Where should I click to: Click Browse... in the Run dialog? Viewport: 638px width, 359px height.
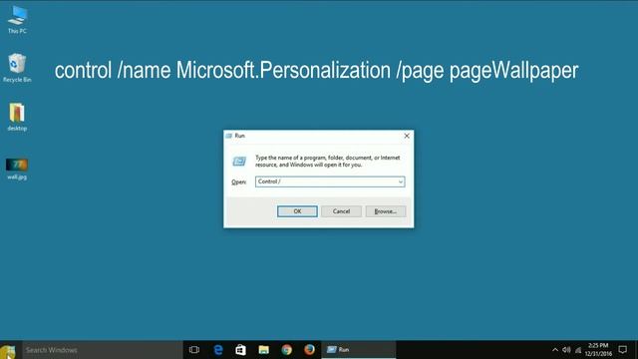pos(386,211)
